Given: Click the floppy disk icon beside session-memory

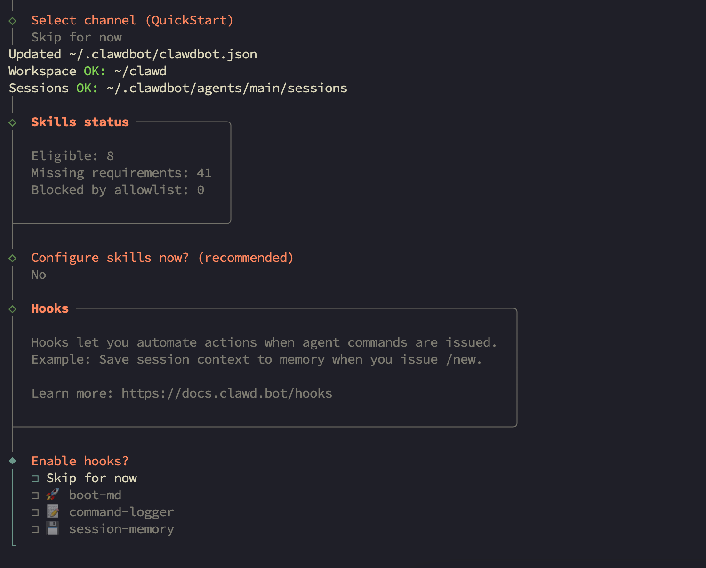Looking at the screenshot, I should click(53, 528).
